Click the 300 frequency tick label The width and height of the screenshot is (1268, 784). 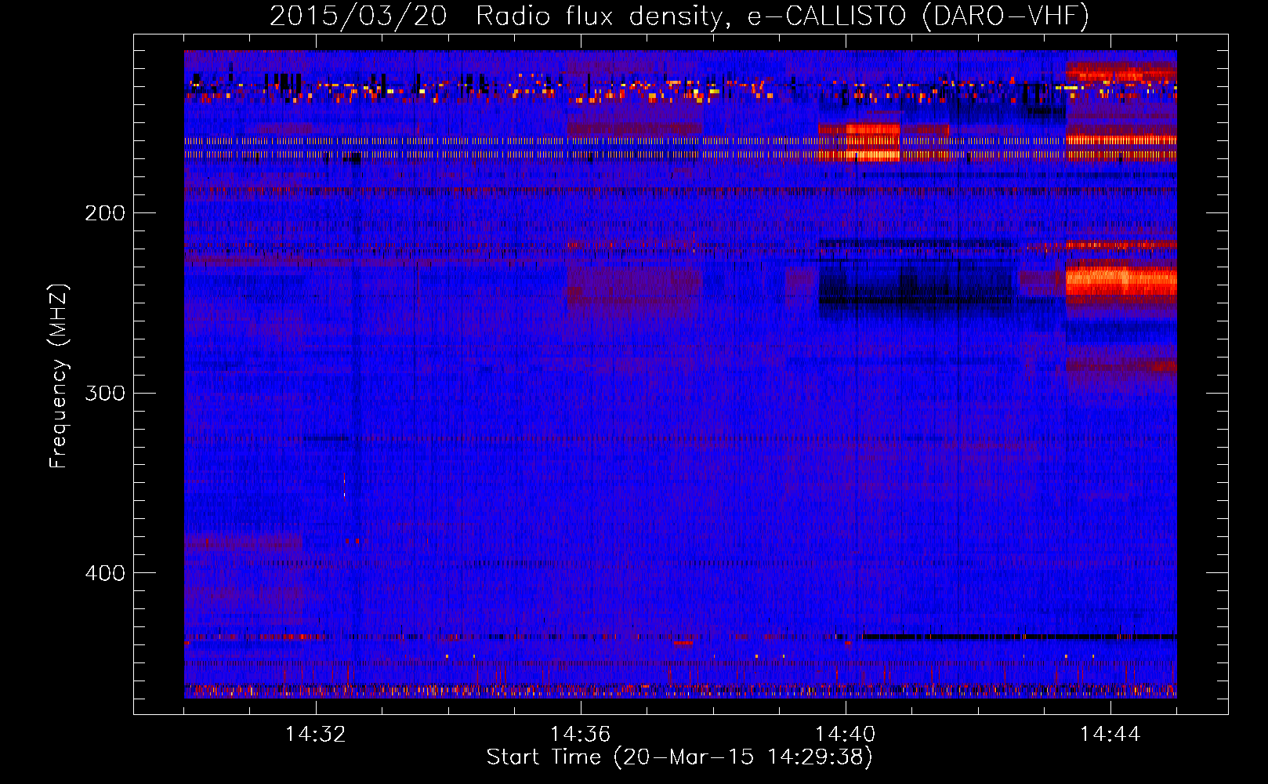click(x=105, y=393)
